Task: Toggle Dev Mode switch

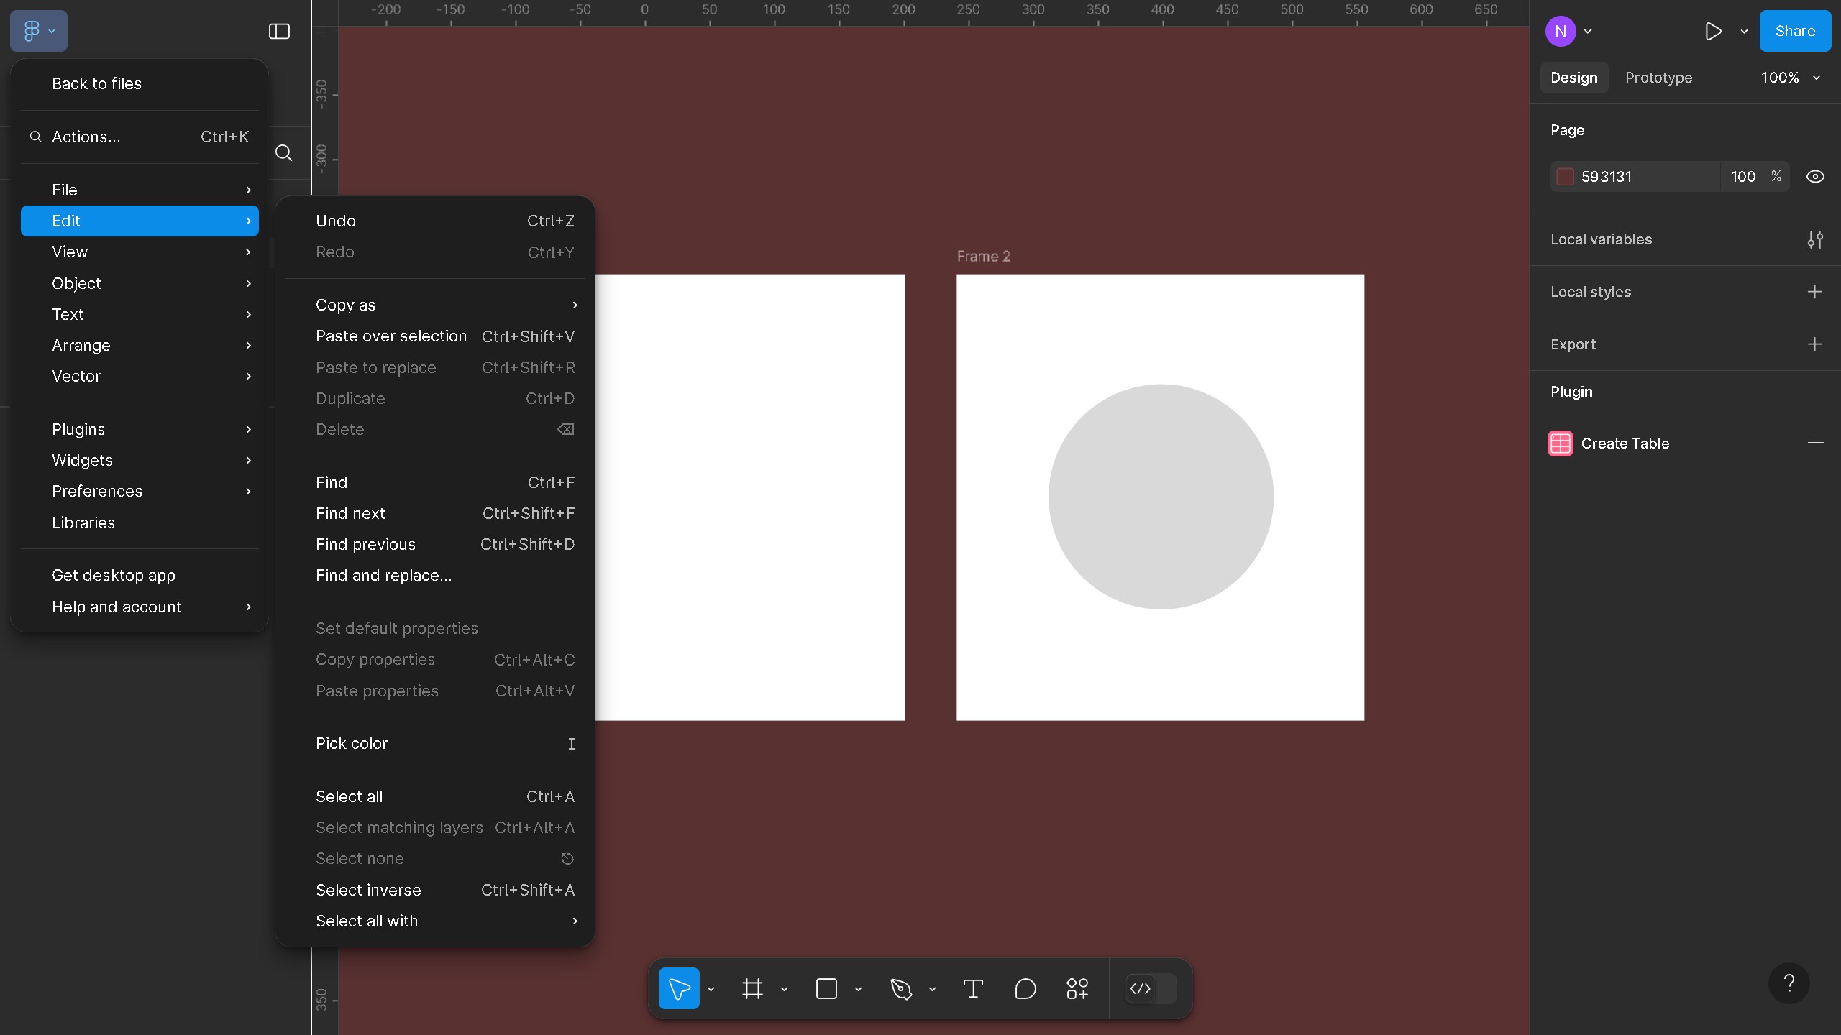Action: pos(1151,989)
